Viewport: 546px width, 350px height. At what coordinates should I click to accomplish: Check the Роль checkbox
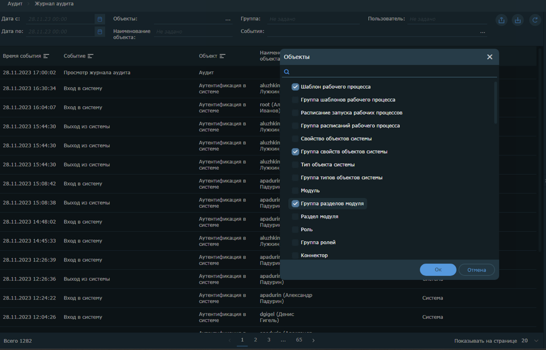(295, 230)
